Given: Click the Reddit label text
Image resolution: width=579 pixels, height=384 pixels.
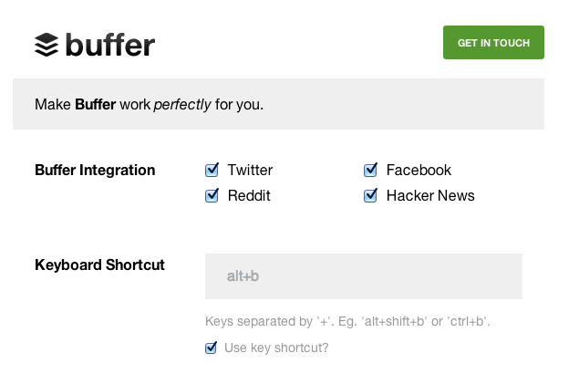Looking at the screenshot, I should 249,195.
